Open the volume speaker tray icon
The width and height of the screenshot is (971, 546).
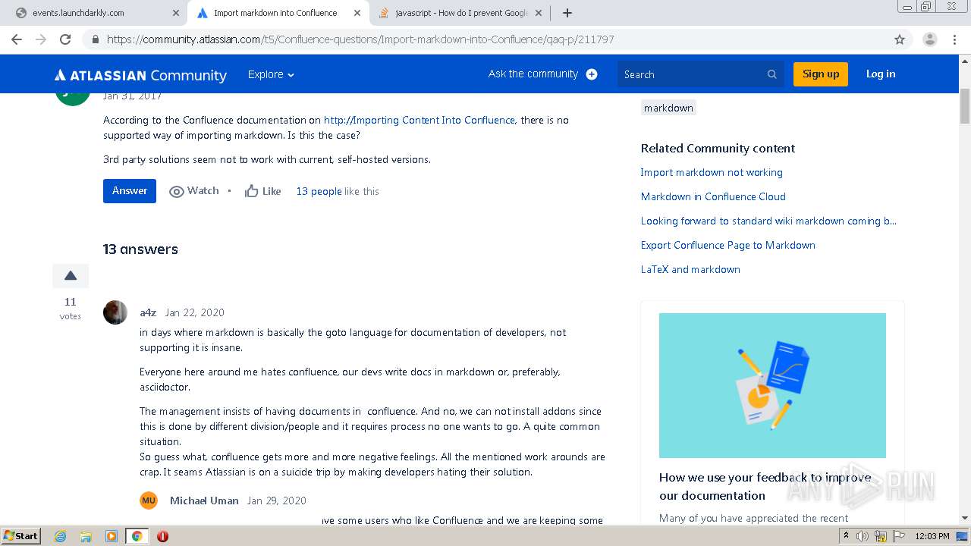(x=863, y=536)
